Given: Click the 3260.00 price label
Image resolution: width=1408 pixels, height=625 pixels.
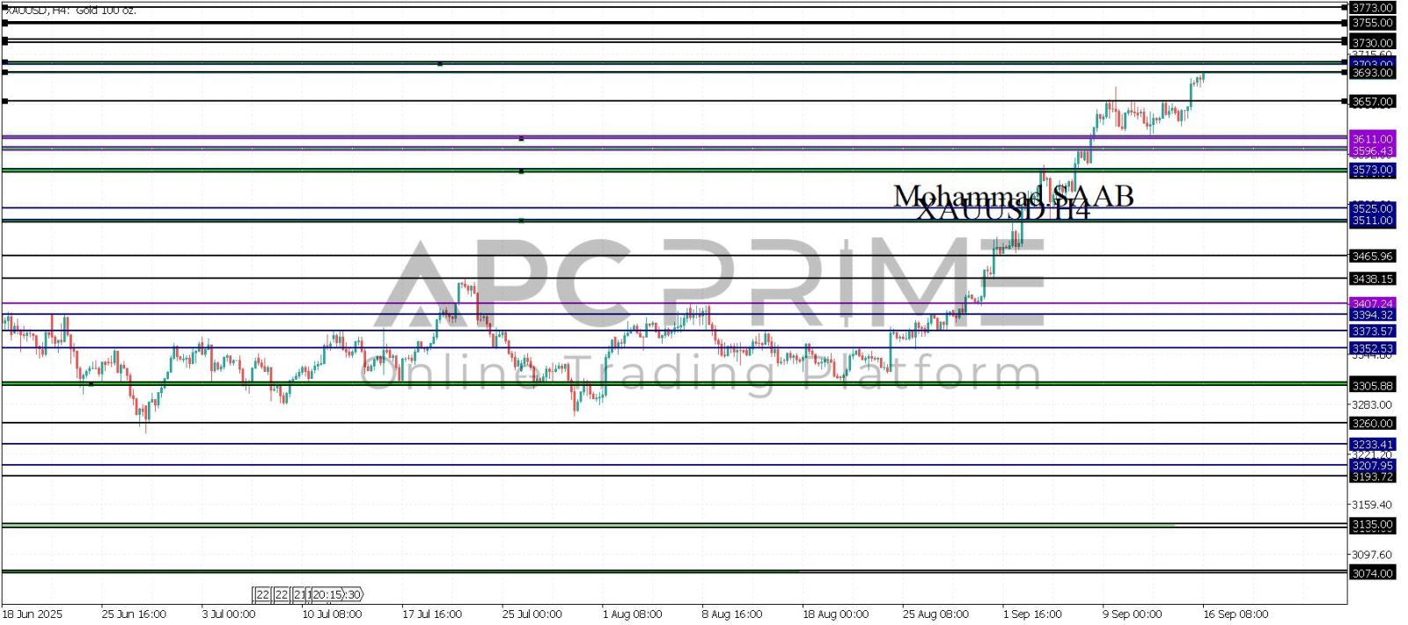Looking at the screenshot, I should pos(1372,424).
